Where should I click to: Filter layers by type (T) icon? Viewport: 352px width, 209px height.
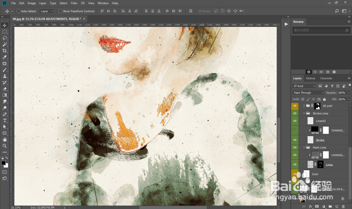pos(332,86)
